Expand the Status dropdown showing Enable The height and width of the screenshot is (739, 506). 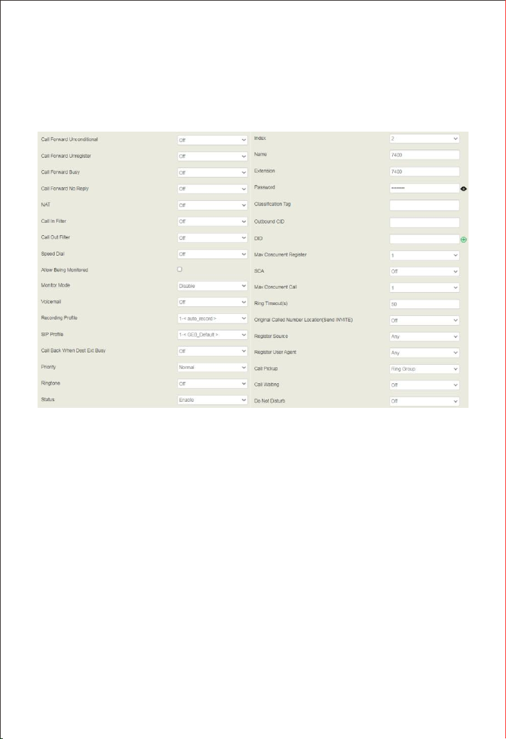[x=212, y=400]
